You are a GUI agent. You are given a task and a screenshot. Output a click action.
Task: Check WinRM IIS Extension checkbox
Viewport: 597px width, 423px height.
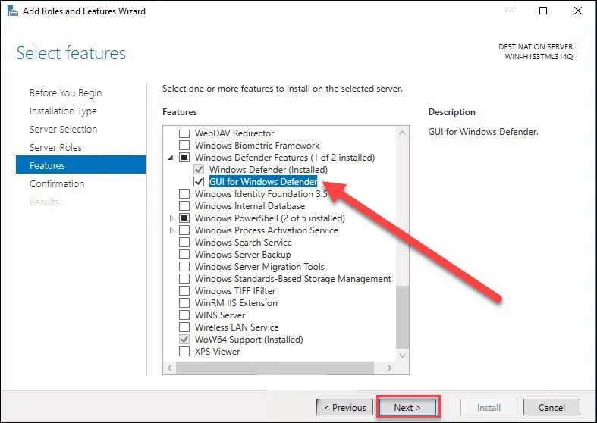click(x=184, y=303)
